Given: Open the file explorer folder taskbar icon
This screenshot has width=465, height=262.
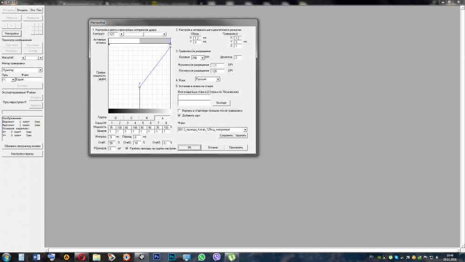Looking at the screenshot, I should pos(96,257).
